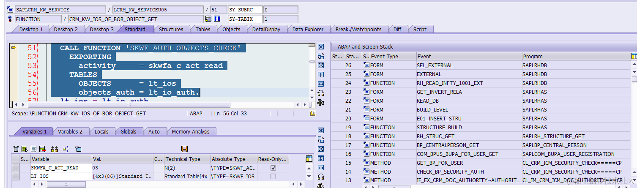Click horizontal maximize icon beside variables panel
Screen dimensions: 637x188
tap(321, 168)
